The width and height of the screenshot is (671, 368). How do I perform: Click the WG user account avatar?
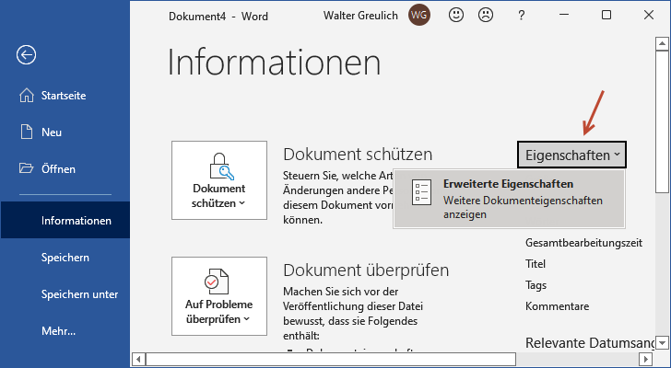[x=419, y=16]
